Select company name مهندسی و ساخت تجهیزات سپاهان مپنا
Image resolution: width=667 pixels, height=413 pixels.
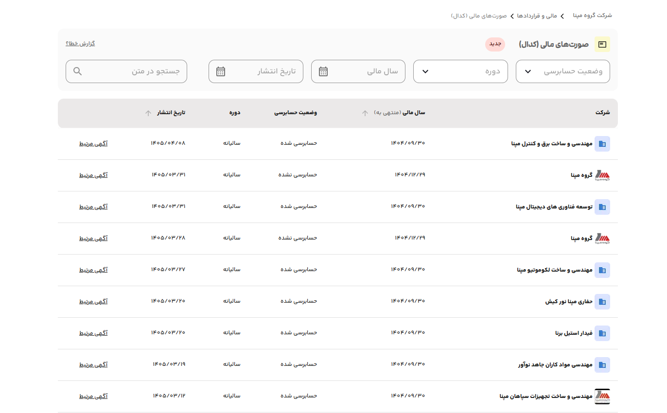(546, 396)
